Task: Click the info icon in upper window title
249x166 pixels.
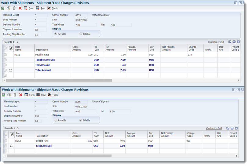Action: pyautogui.click(x=236, y=3)
